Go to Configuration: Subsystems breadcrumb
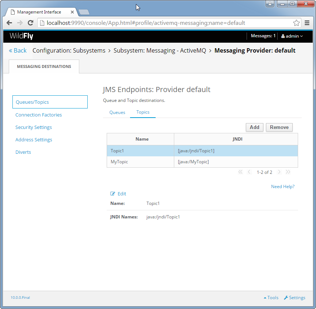 tap(69, 50)
